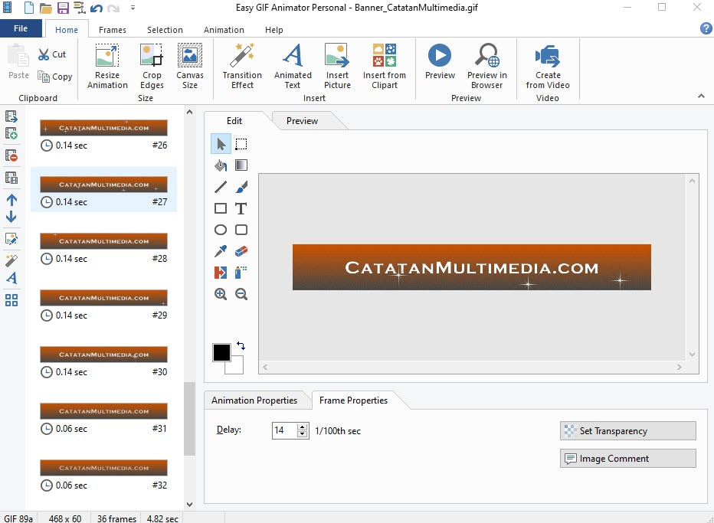Undo the last action
The width and height of the screenshot is (714, 523).
(96, 8)
